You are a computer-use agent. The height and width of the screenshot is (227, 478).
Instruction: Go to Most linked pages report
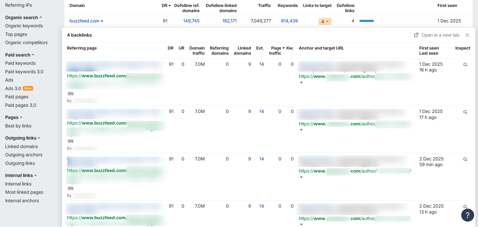(x=24, y=192)
